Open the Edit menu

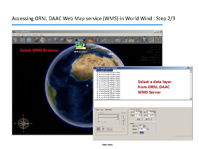19,34
